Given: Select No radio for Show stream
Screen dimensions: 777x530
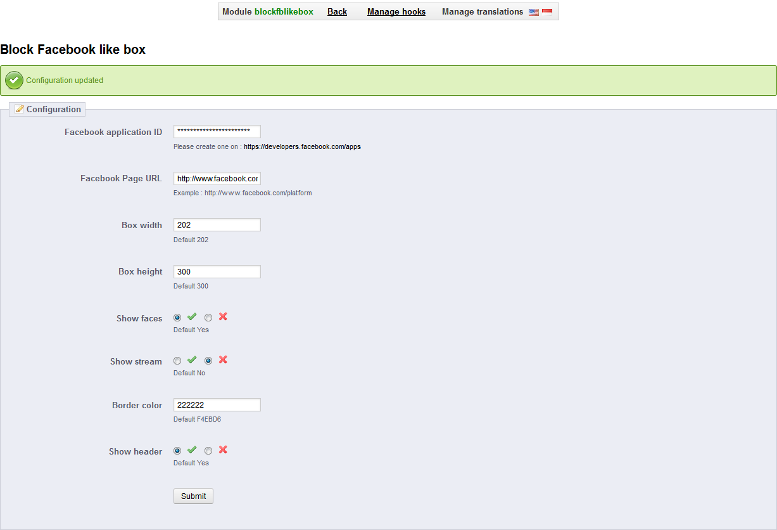Looking at the screenshot, I should 208,361.
